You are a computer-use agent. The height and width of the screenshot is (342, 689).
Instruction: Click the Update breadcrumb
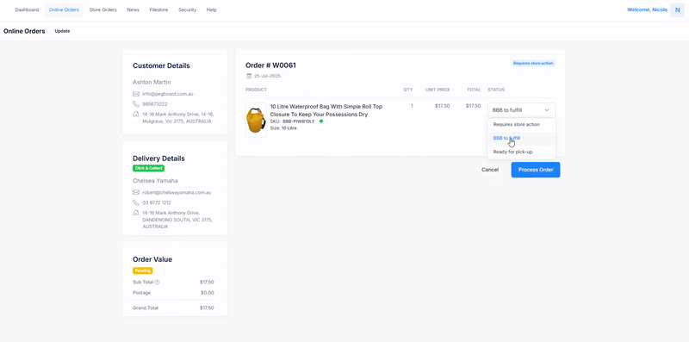(x=62, y=31)
